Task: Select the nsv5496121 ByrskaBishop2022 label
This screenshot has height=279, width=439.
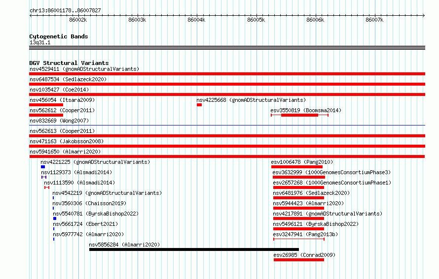Action: (x=316, y=224)
